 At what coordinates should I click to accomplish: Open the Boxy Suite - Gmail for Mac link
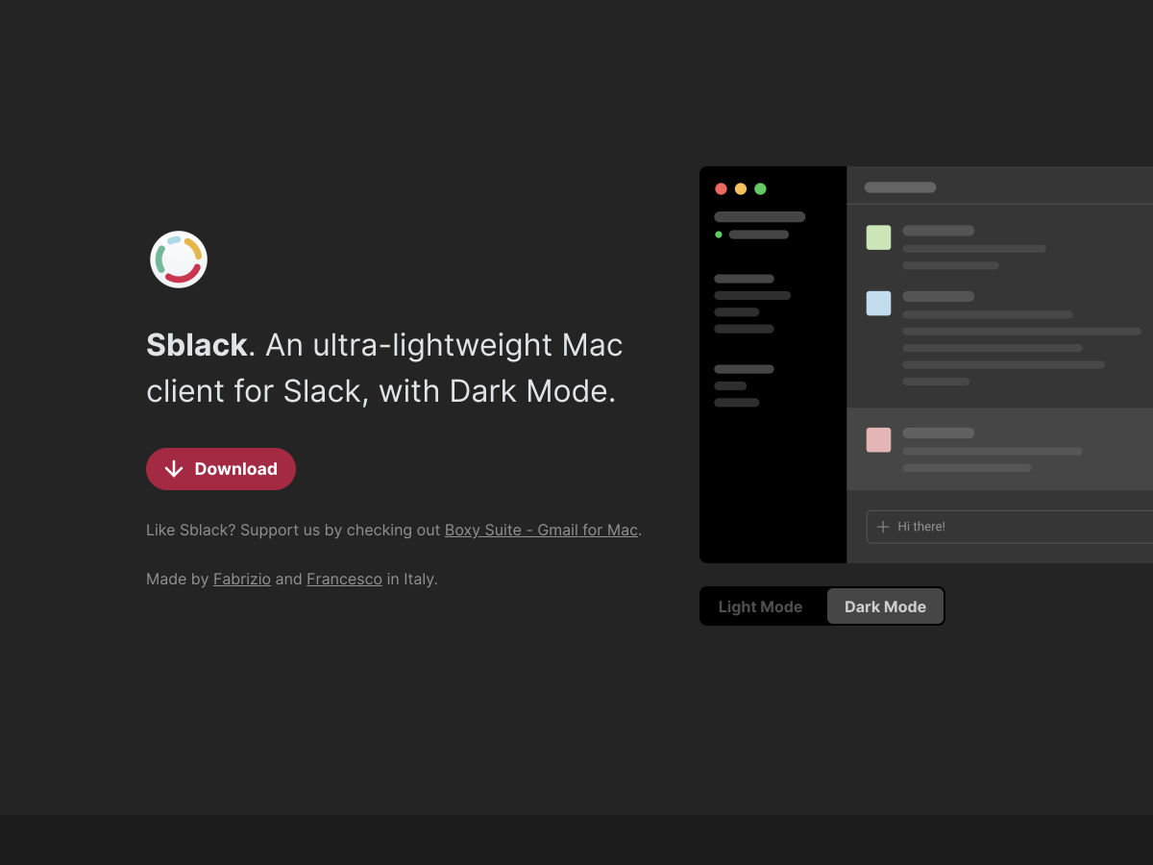(541, 530)
